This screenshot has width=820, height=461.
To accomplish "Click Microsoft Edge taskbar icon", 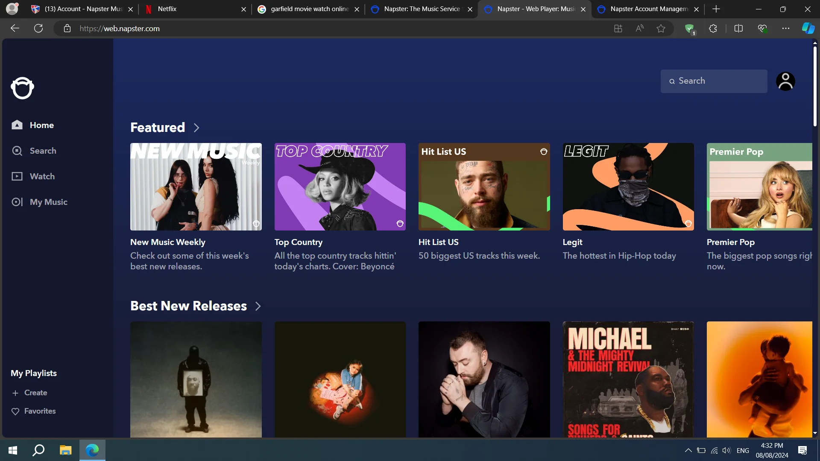I will (92, 450).
